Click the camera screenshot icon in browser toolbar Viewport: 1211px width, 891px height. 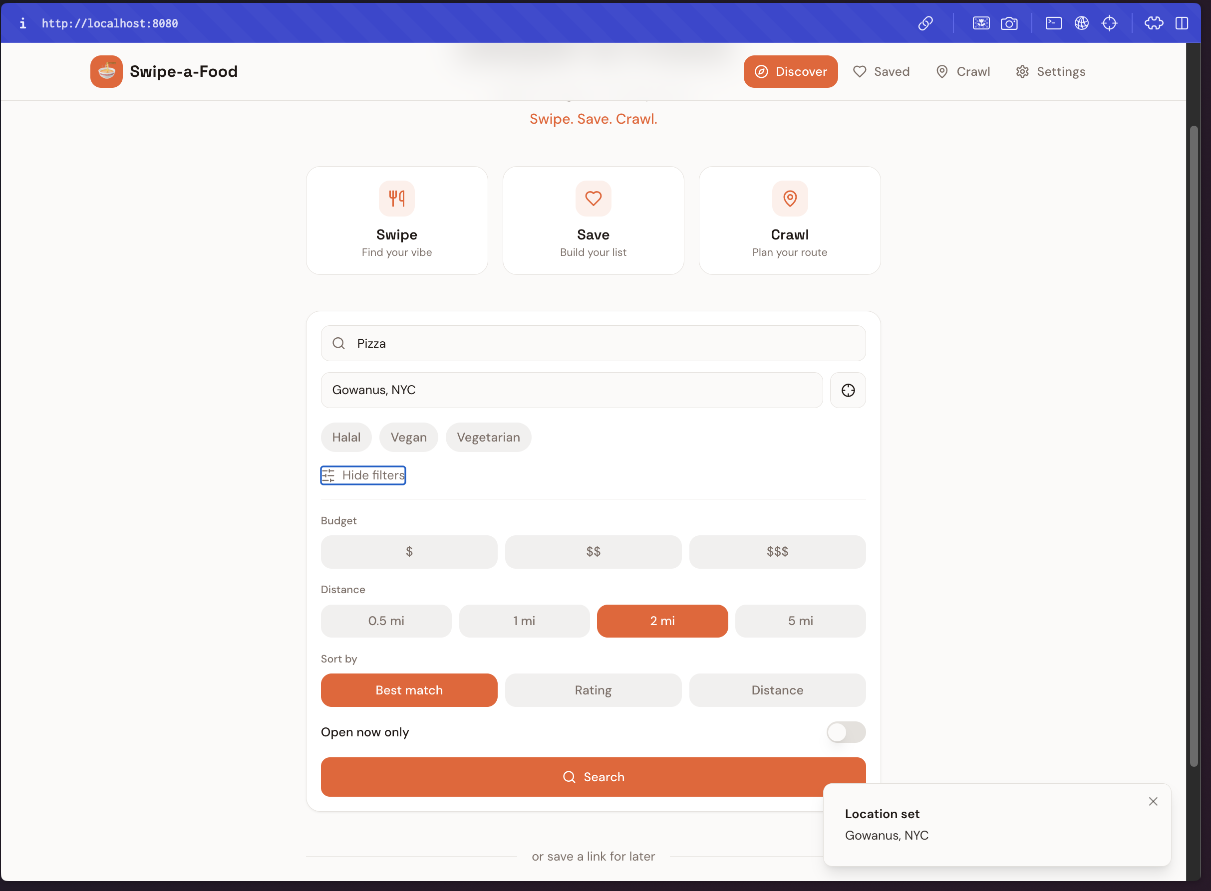point(1009,23)
